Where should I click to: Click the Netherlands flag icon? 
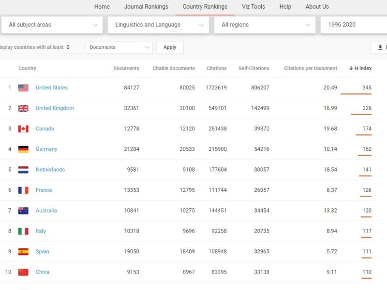[23, 170]
